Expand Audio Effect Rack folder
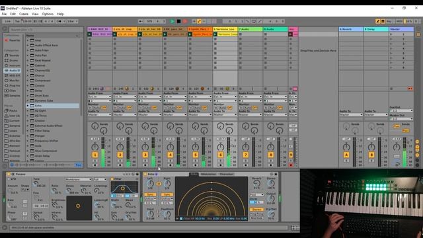Screen dimensions: 423x238 [x=28, y=46]
